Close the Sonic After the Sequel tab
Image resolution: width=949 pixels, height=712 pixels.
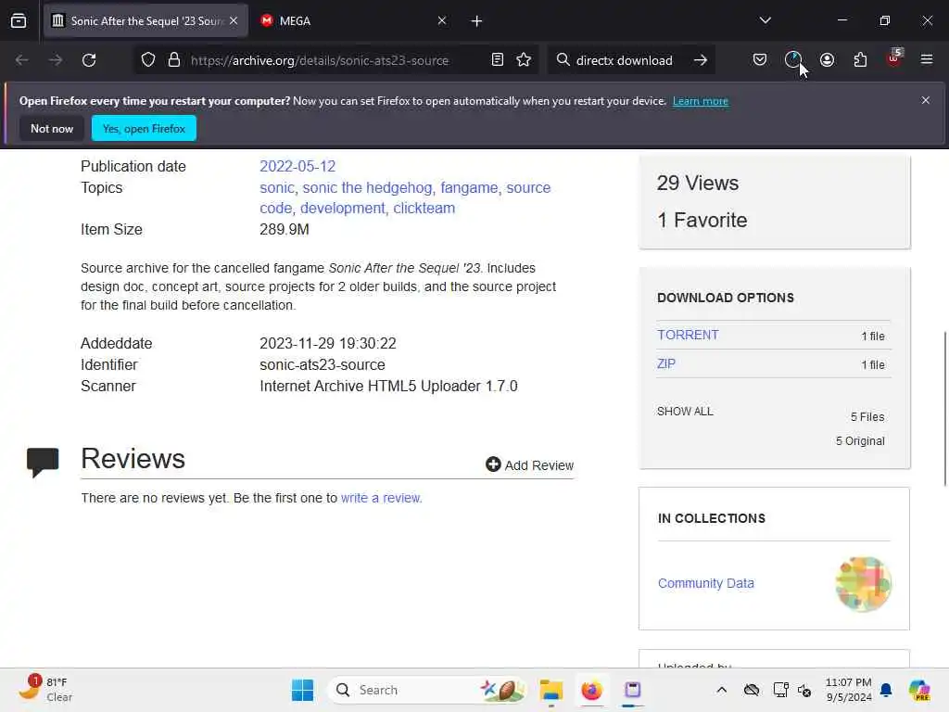(234, 20)
